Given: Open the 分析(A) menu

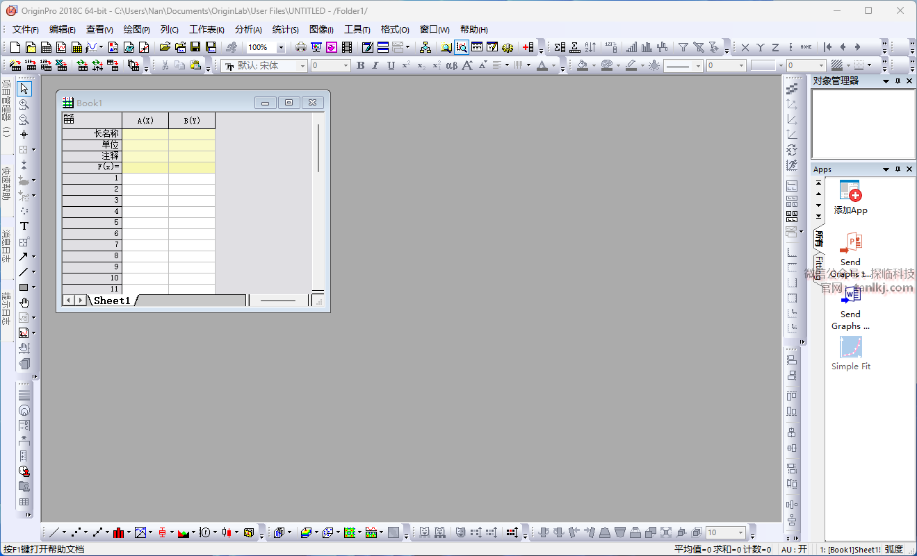Looking at the screenshot, I should click(248, 29).
